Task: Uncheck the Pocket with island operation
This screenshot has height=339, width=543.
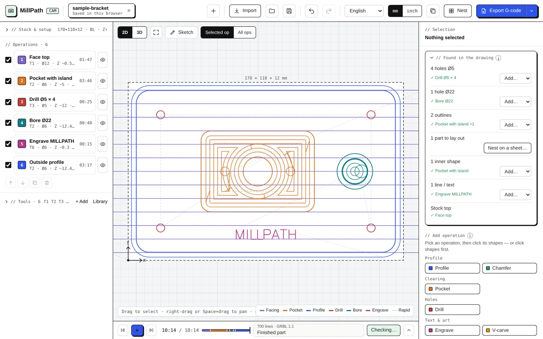Action: pyautogui.click(x=8, y=81)
